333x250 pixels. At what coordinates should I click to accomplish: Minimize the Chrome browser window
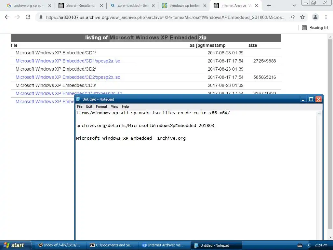306,3
